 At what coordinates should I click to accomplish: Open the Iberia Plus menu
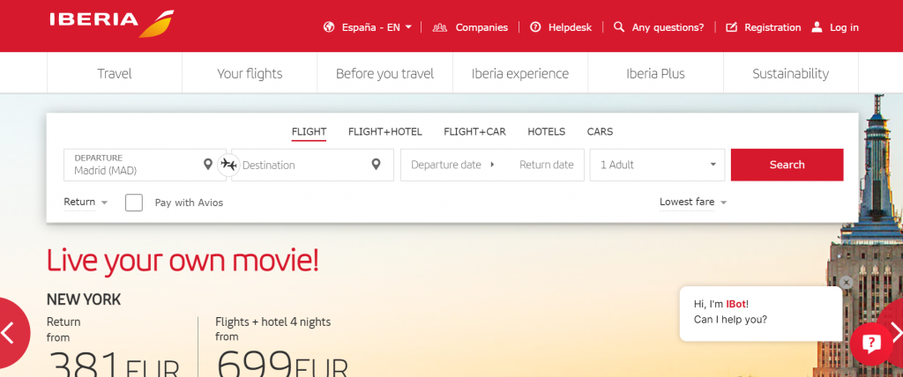[655, 74]
